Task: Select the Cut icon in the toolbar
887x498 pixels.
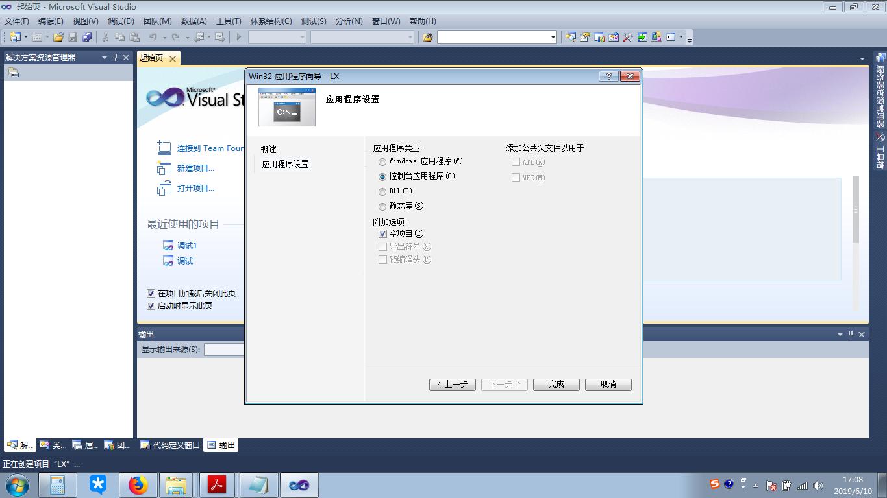Action: pyautogui.click(x=106, y=37)
